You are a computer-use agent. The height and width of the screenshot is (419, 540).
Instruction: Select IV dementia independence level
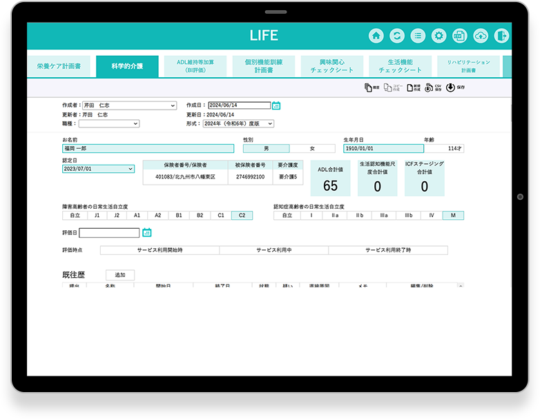[432, 216]
